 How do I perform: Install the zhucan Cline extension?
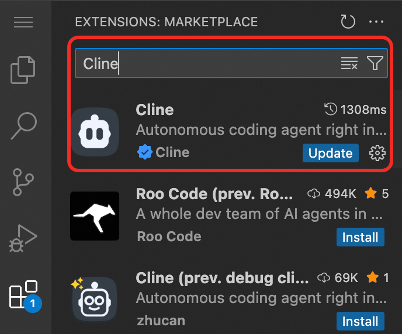(x=360, y=321)
